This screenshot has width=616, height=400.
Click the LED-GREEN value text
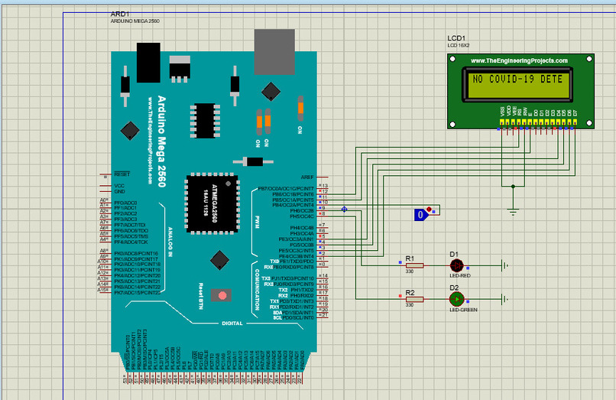pyautogui.click(x=463, y=310)
